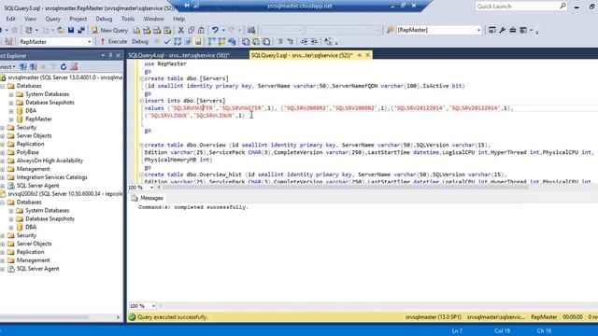Click the Properties wrench icon
Image resolution: width=598 pixels, height=336 pixels.
[503, 30]
